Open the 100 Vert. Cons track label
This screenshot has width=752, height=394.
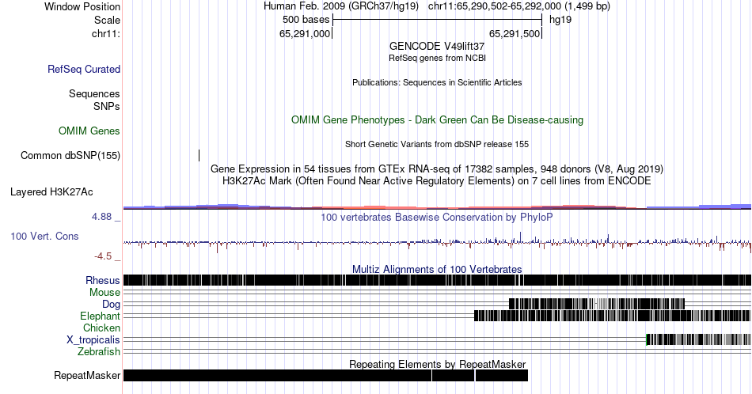click(44, 236)
